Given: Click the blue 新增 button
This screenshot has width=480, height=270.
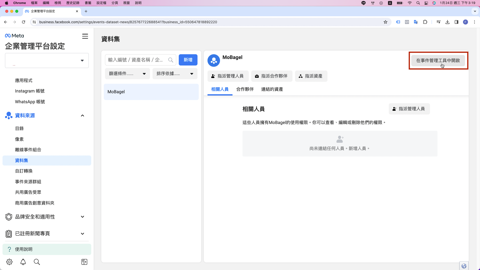Looking at the screenshot, I should 188,60.
